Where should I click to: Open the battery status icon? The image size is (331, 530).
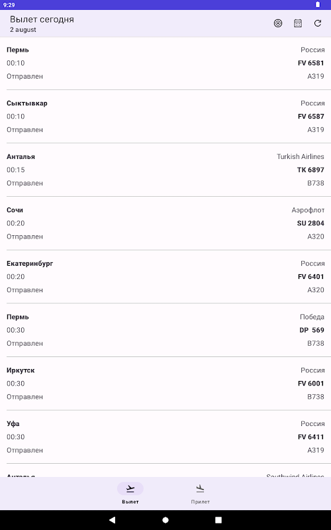click(x=318, y=5)
